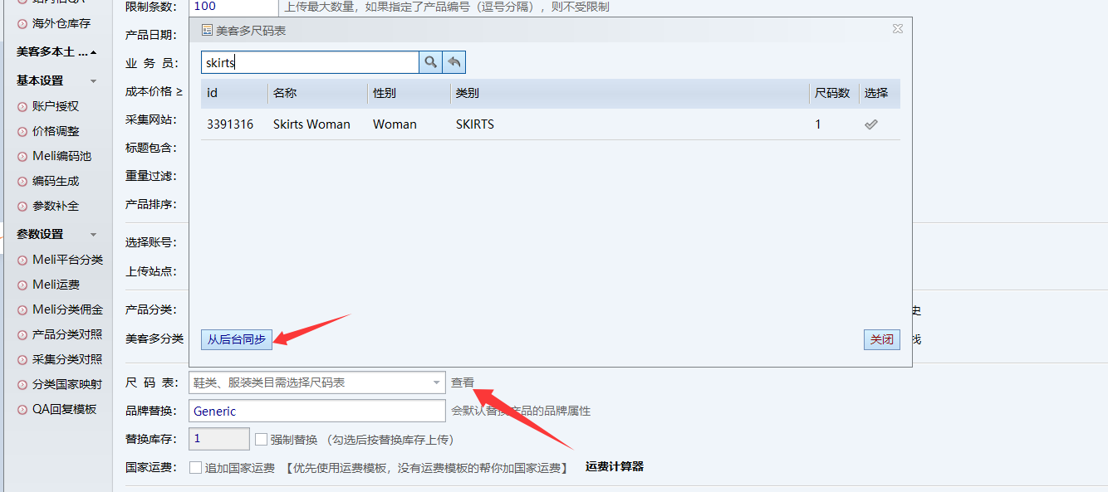Click the icon beside 编码生成
Screen dimensions: 1108x492
pos(22,181)
